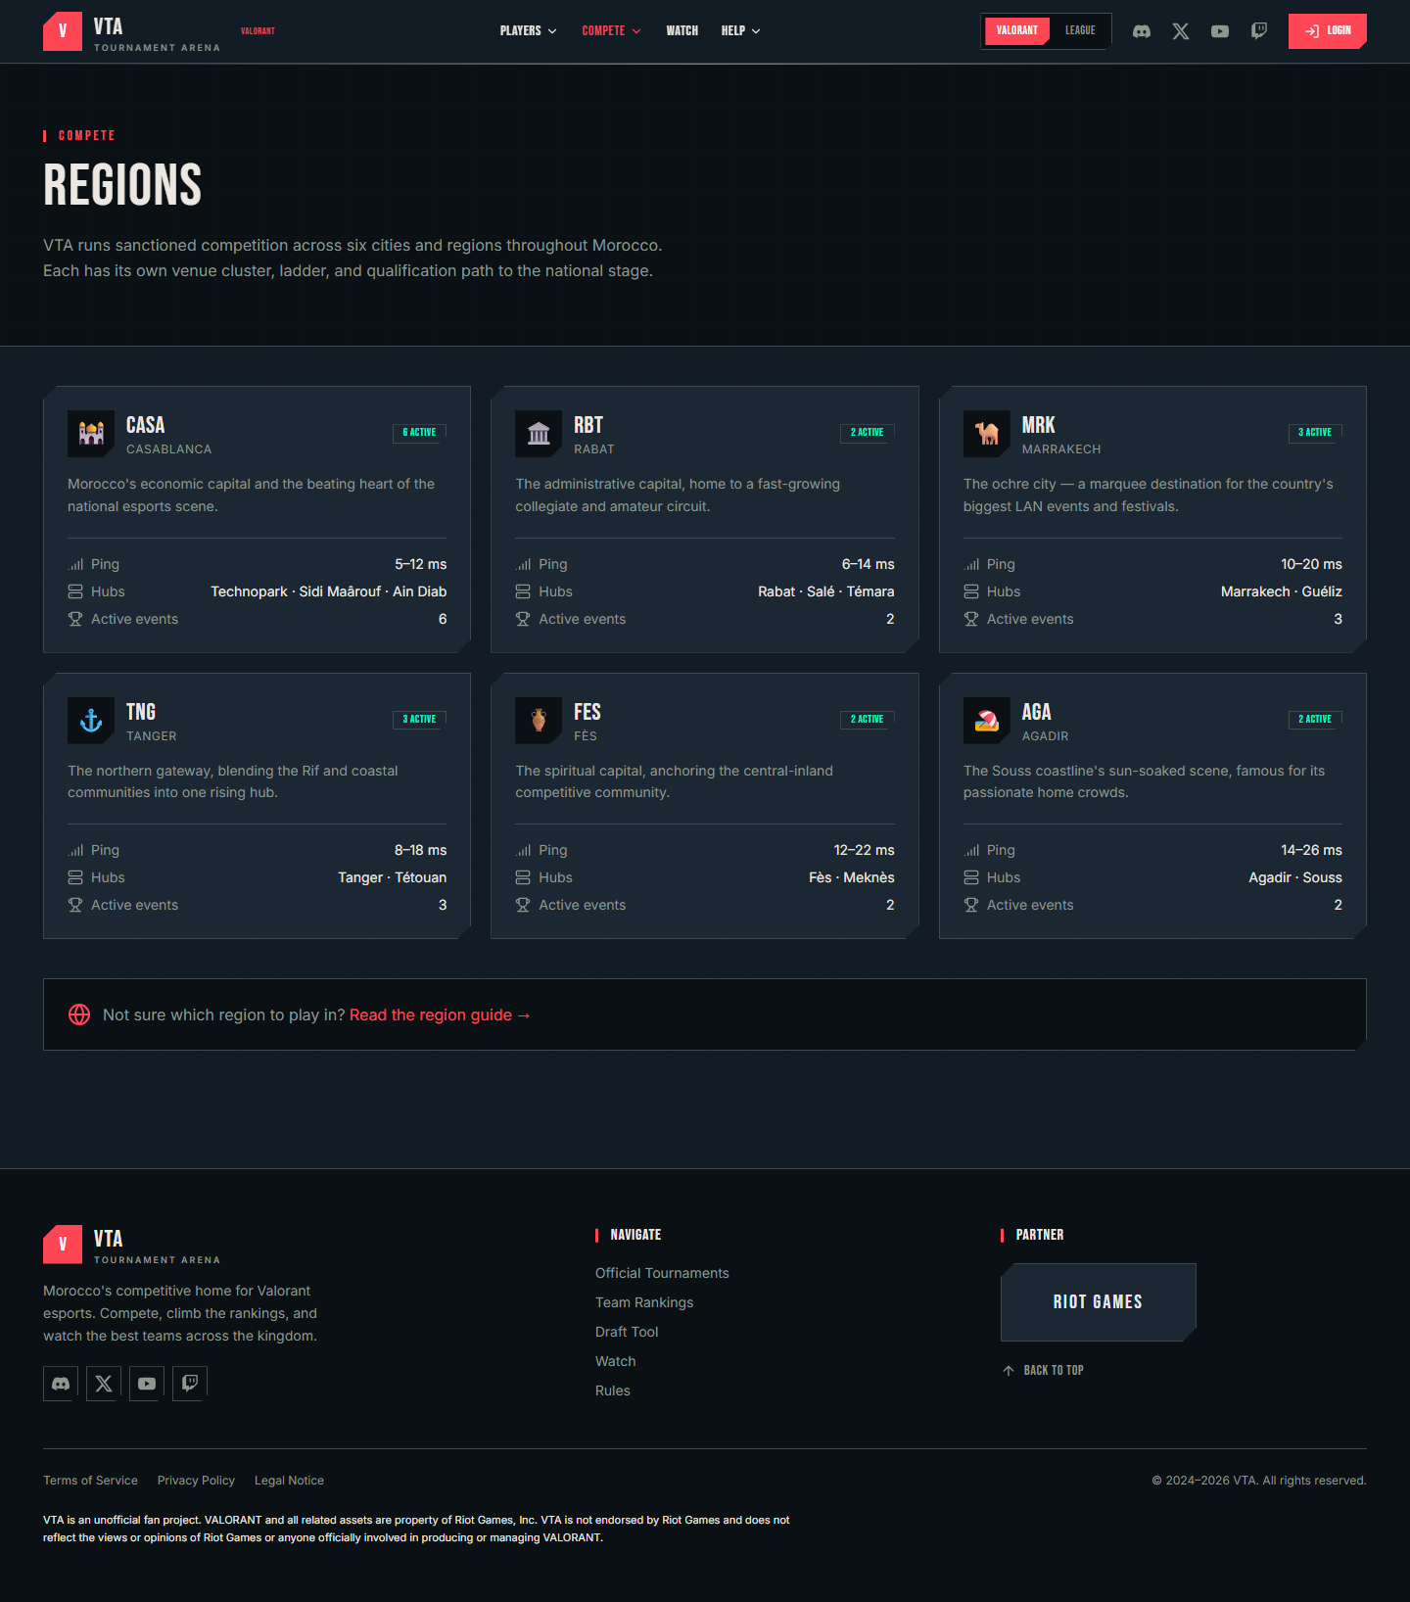Click up-arrow icon beside Back to Top
This screenshot has height=1602, width=1410.
click(x=1009, y=1370)
